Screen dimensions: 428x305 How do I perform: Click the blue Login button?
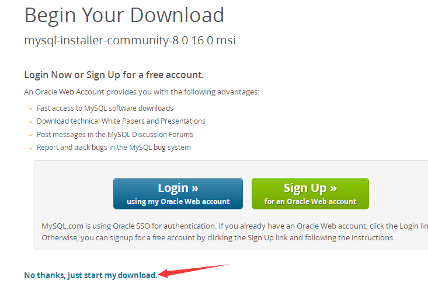coord(178,194)
